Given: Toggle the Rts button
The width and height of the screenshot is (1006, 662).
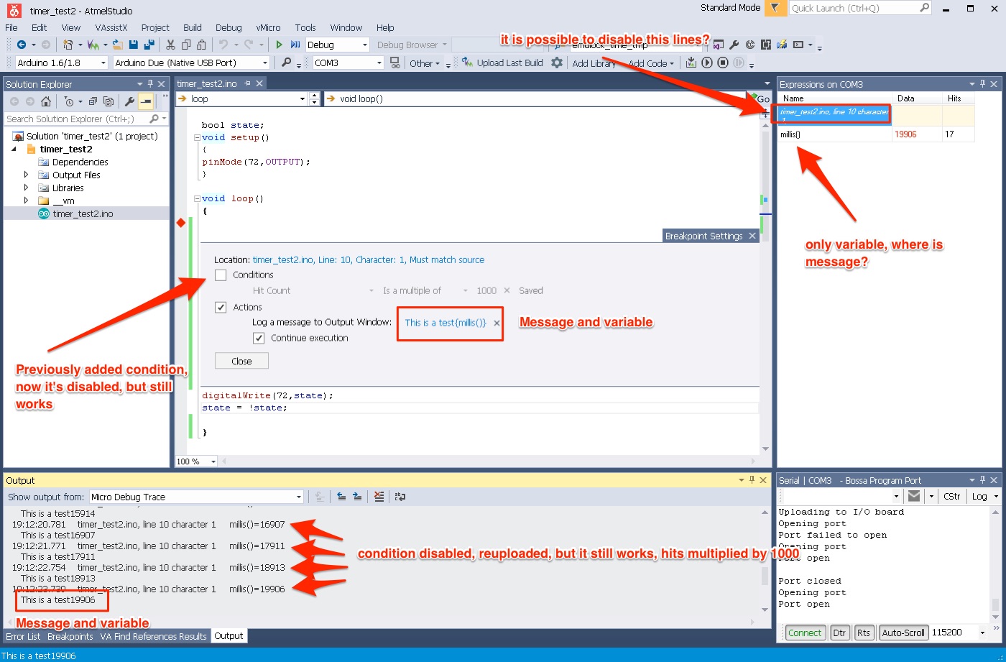Looking at the screenshot, I should coord(863,633).
